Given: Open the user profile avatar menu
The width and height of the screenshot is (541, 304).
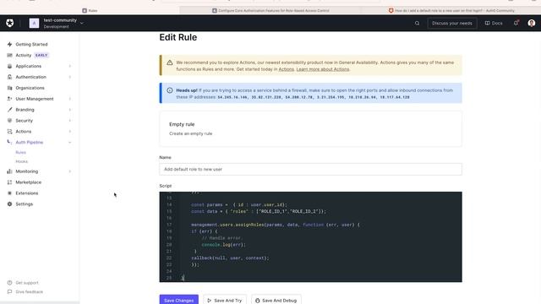Looking at the screenshot, I should pos(532,23).
